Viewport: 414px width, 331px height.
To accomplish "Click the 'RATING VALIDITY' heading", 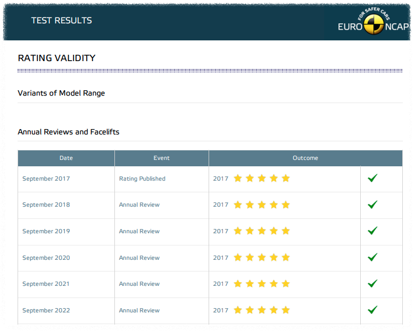I will [x=56, y=58].
